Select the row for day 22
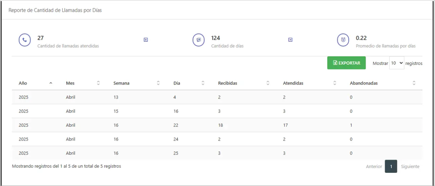The width and height of the screenshot is (435, 186). [176, 125]
